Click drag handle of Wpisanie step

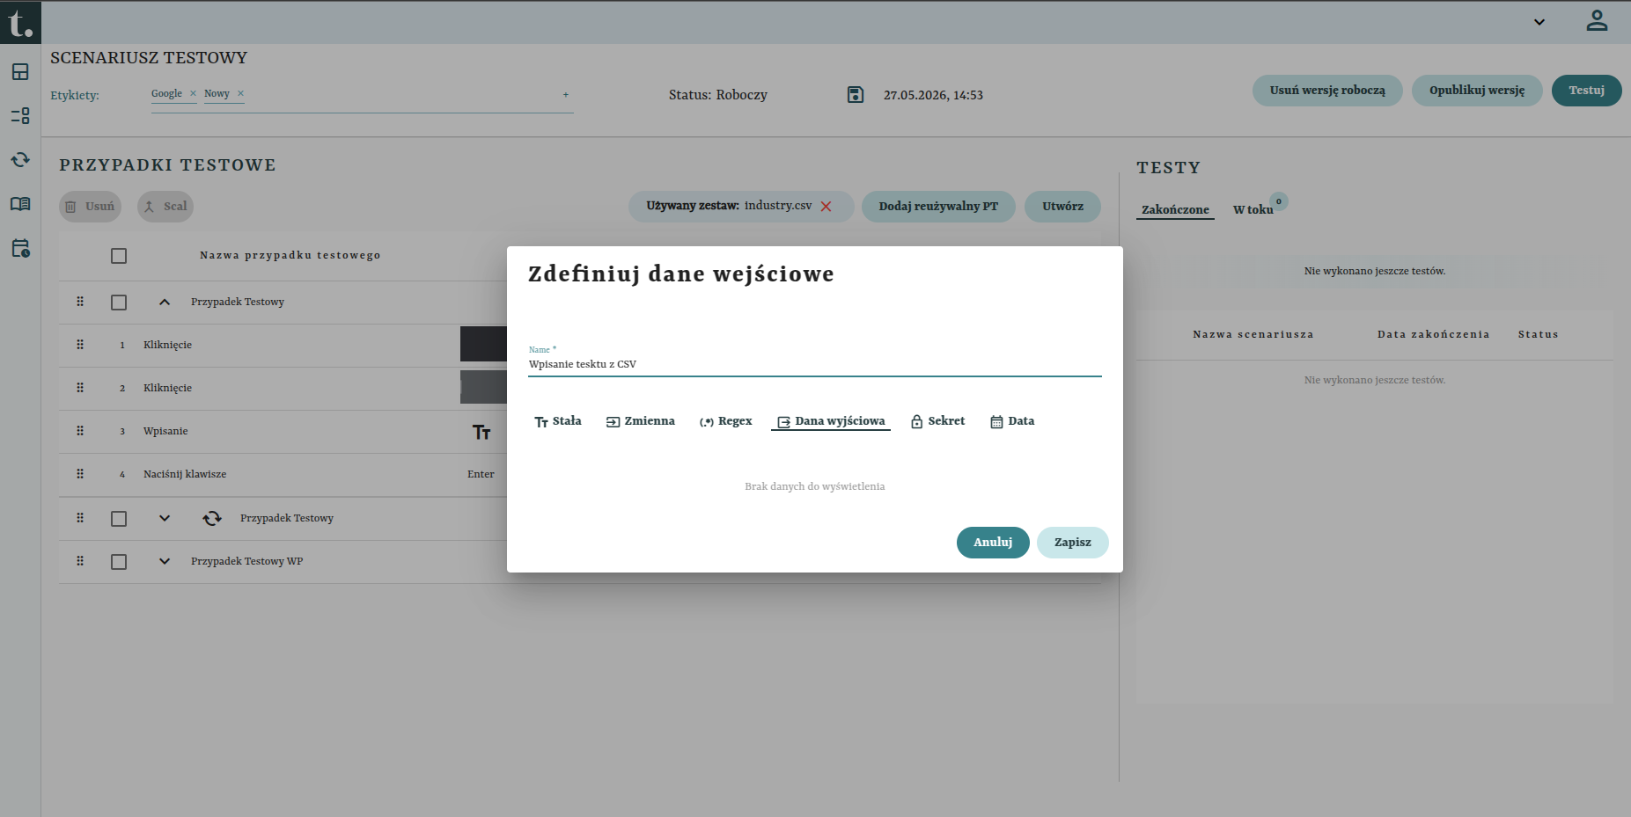80,431
